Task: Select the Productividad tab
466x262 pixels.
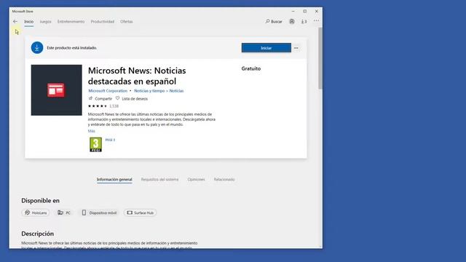Action: 103,22
